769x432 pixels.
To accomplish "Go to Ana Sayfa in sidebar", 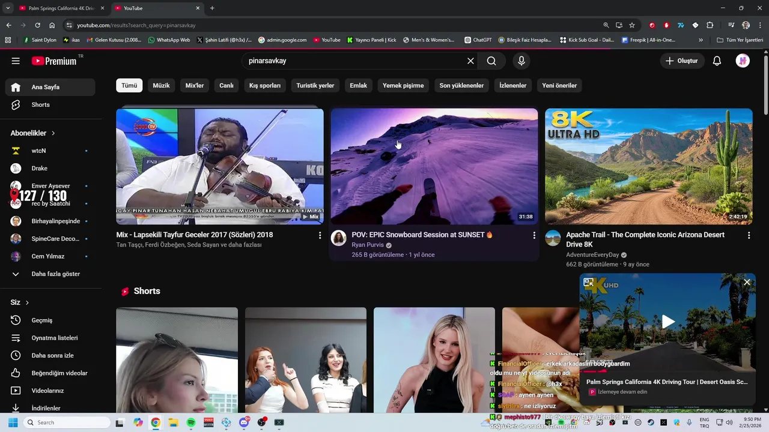I will tap(50, 87).
